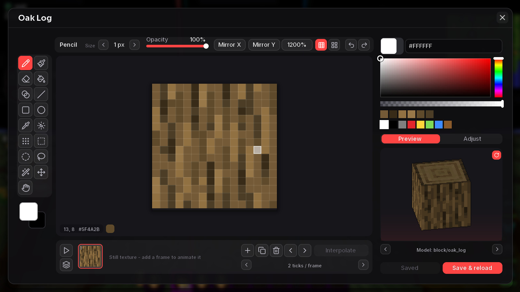Increase pencil size with right arrow

(135, 45)
